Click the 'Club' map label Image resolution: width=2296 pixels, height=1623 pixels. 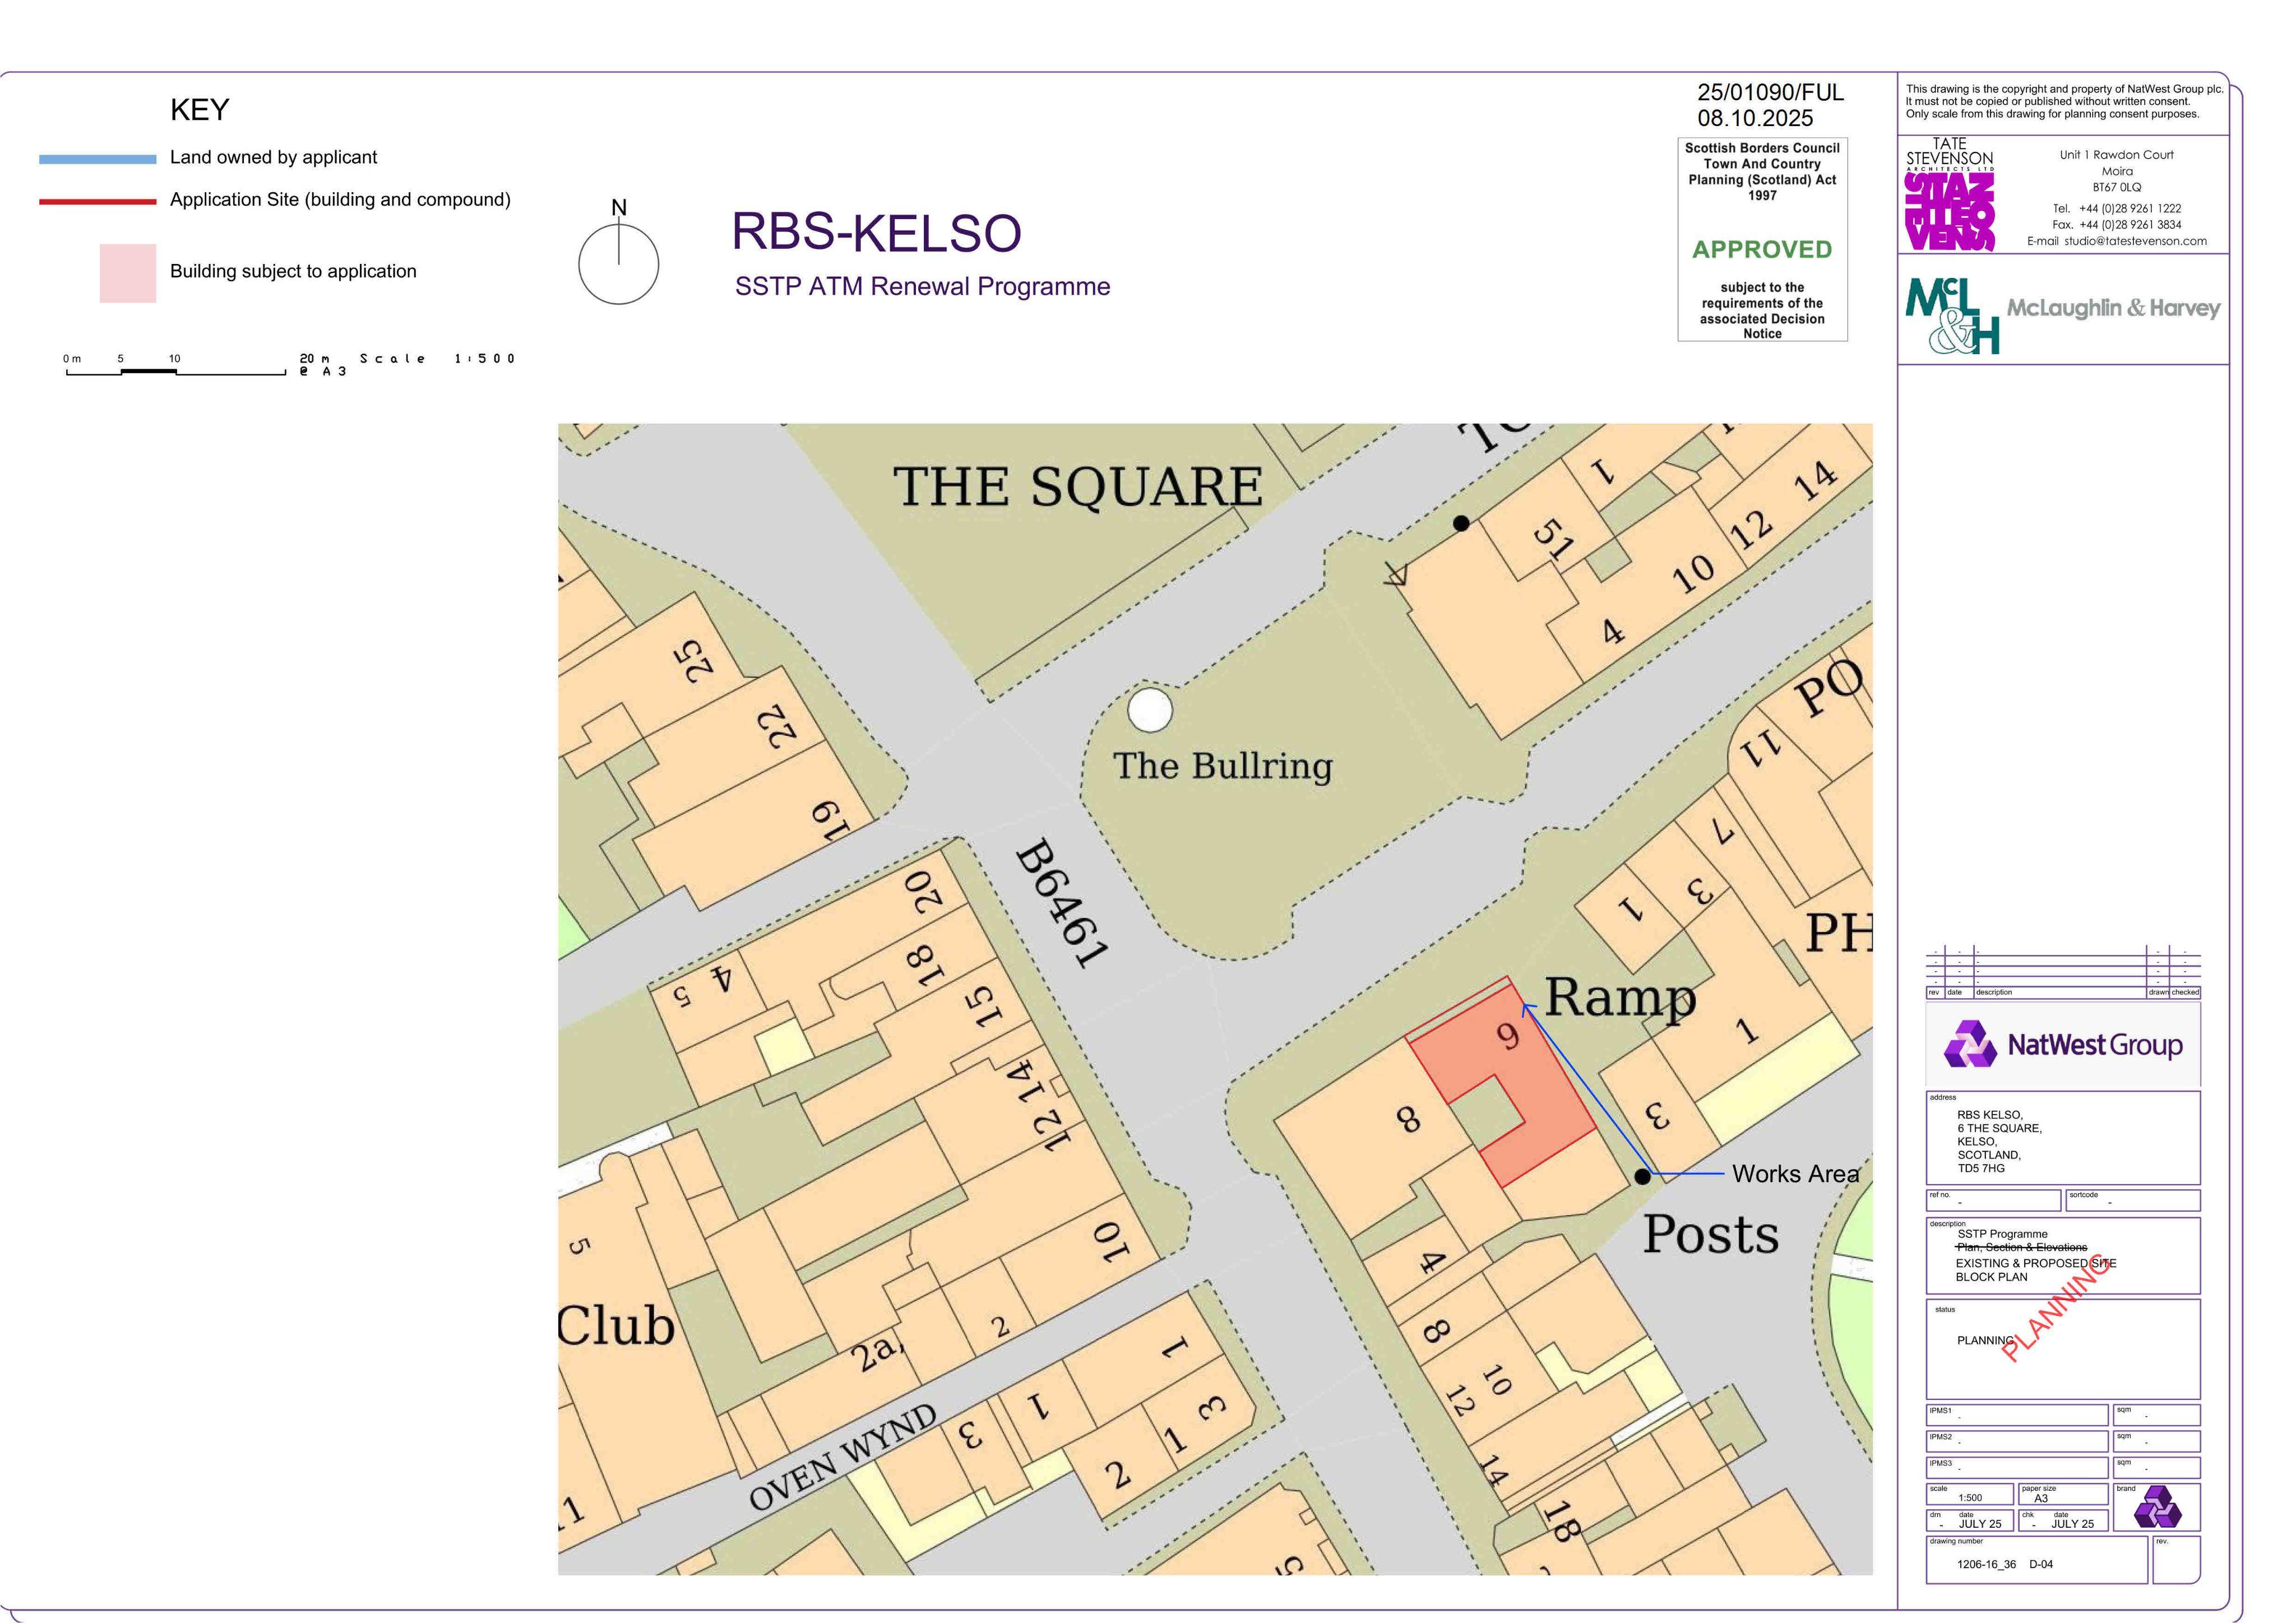pyautogui.click(x=616, y=1326)
